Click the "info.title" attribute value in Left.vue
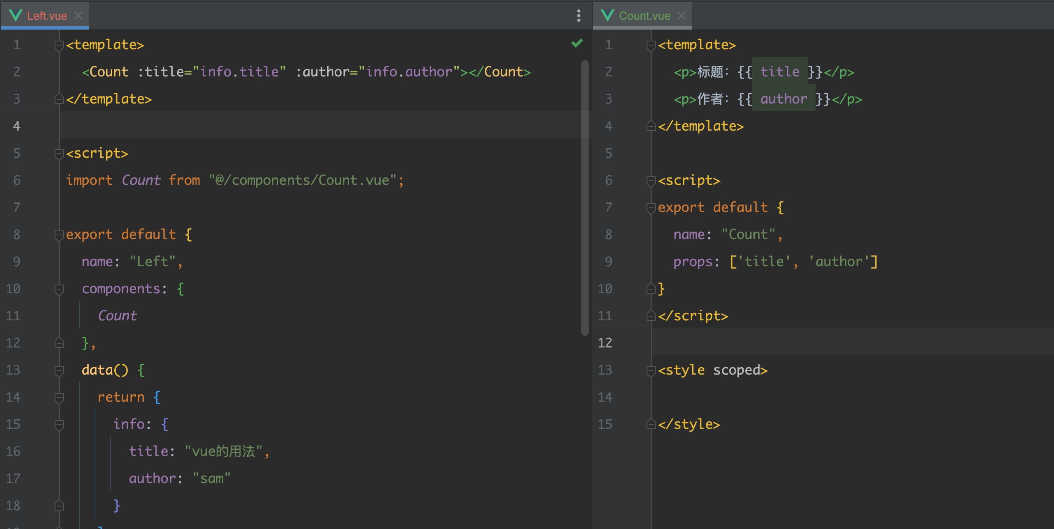This screenshot has height=529, width=1054. [x=239, y=72]
